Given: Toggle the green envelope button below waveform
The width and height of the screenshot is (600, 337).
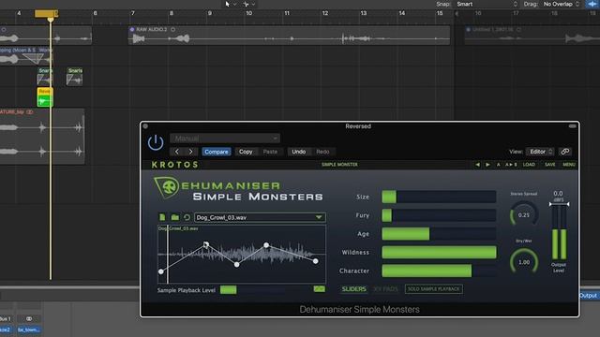Looking at the screenshot, I should pos(319,289).
